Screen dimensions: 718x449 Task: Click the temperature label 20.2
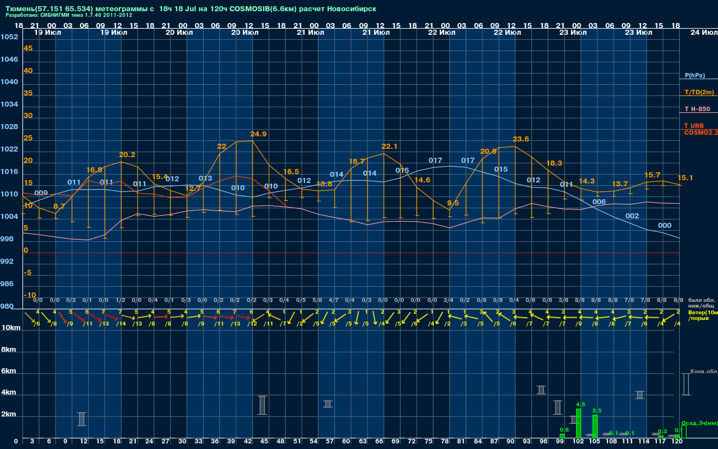127,155
